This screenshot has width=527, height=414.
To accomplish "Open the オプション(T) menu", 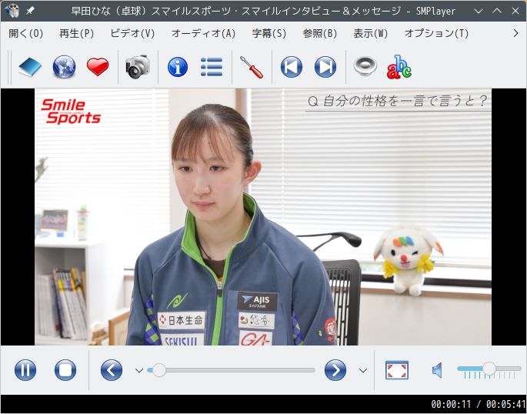I will [436, 33].
